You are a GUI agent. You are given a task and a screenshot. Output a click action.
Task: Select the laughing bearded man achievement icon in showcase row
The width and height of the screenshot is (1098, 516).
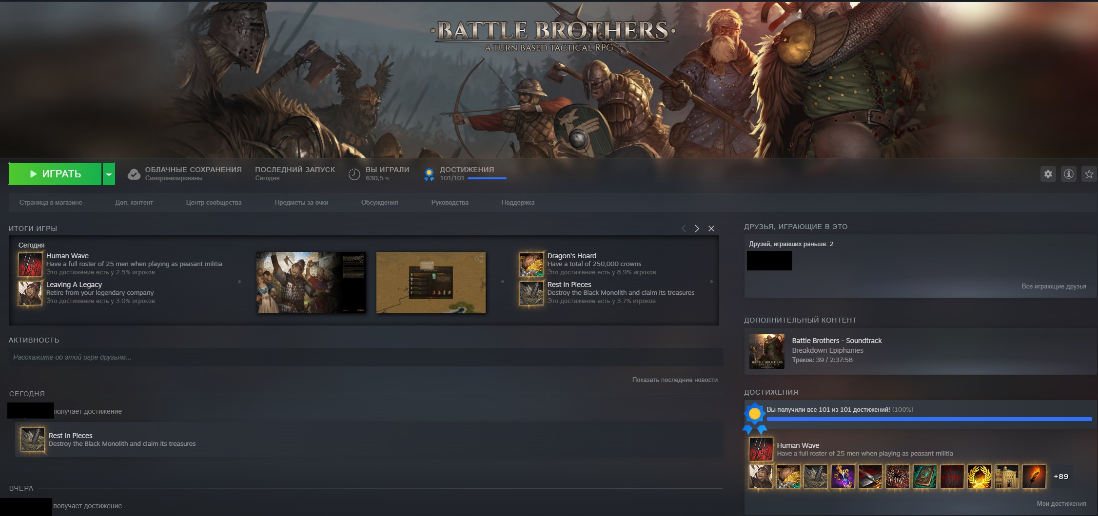pyautogui.click(x=761, y=477)
